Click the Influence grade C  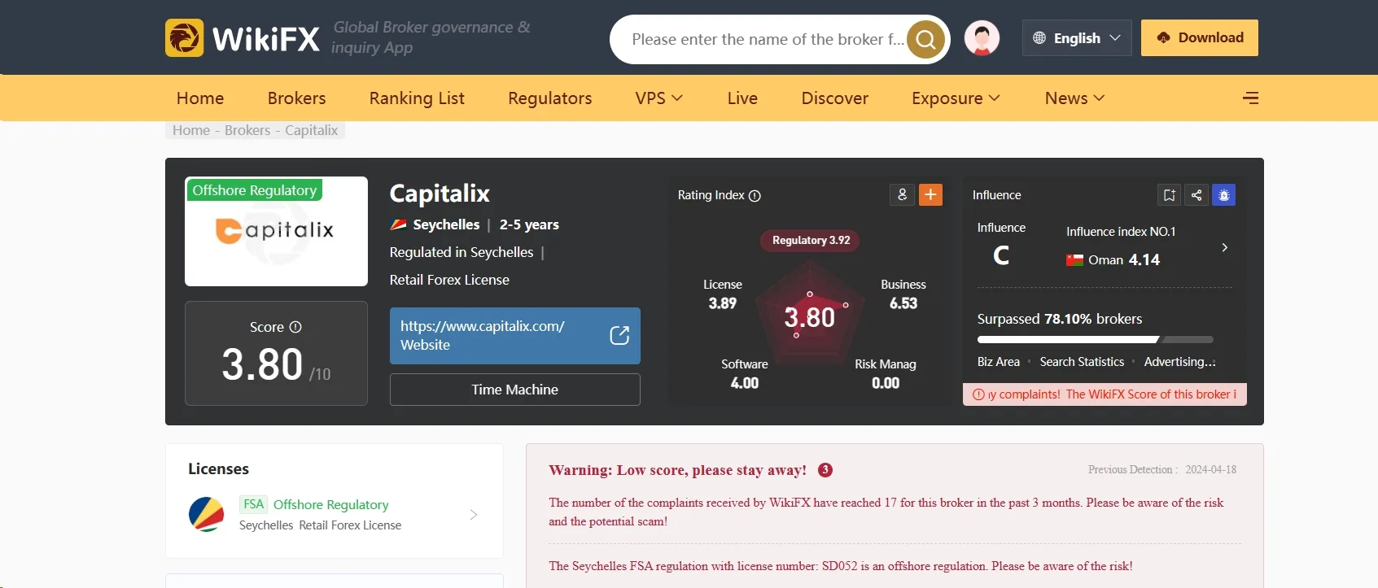pos(1001,256)
